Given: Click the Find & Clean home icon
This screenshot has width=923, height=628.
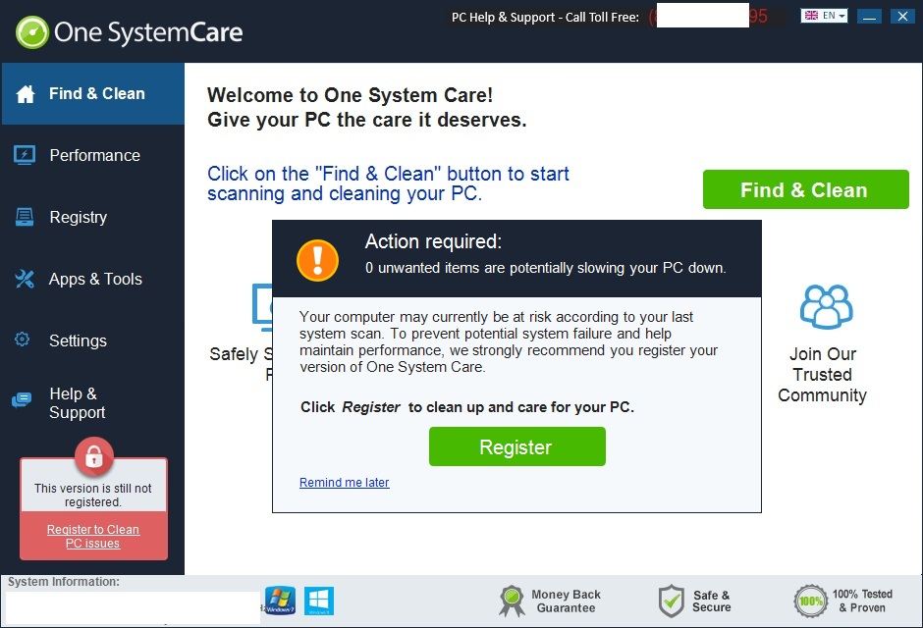Looking at the screenshot, I should tap(26, 94).
